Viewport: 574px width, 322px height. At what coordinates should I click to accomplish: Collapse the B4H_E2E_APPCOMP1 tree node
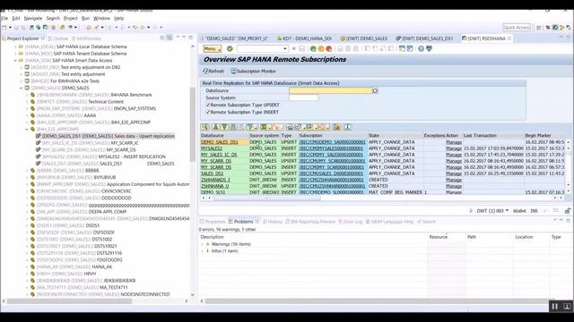pos(27,129)
